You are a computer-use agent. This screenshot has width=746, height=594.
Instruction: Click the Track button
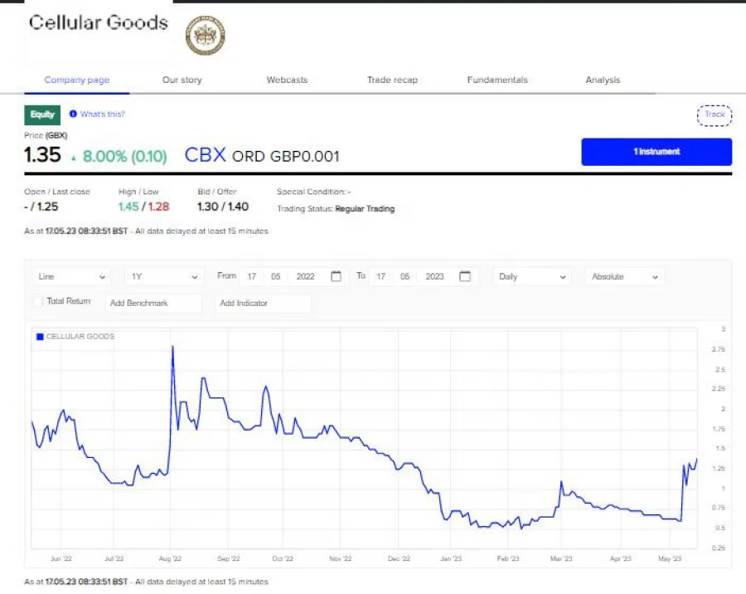[714, 114]
